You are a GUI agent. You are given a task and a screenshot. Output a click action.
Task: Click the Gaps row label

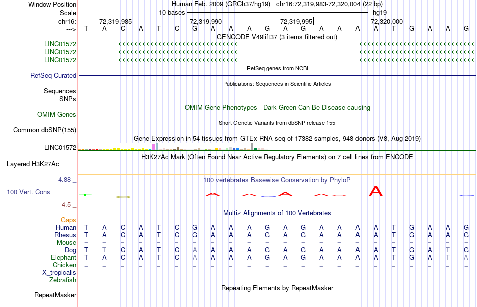(x=68, y=220)
